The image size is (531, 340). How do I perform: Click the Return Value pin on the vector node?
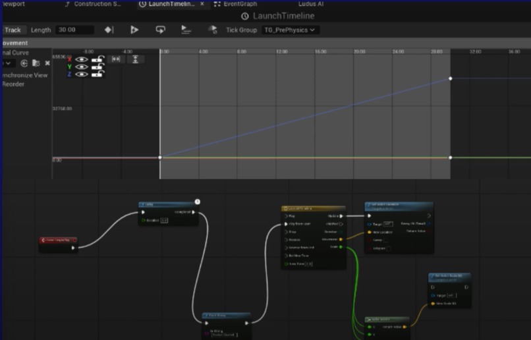[x=405, y=327]
